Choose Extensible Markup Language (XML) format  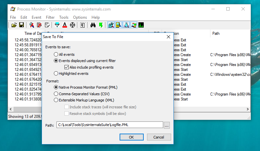coord(56,100)
